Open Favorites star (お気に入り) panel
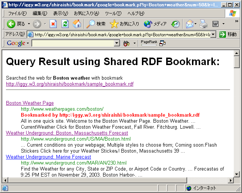The width and height of the screenshot is (242, 193). pyautogui.click(x=125, y=24)
